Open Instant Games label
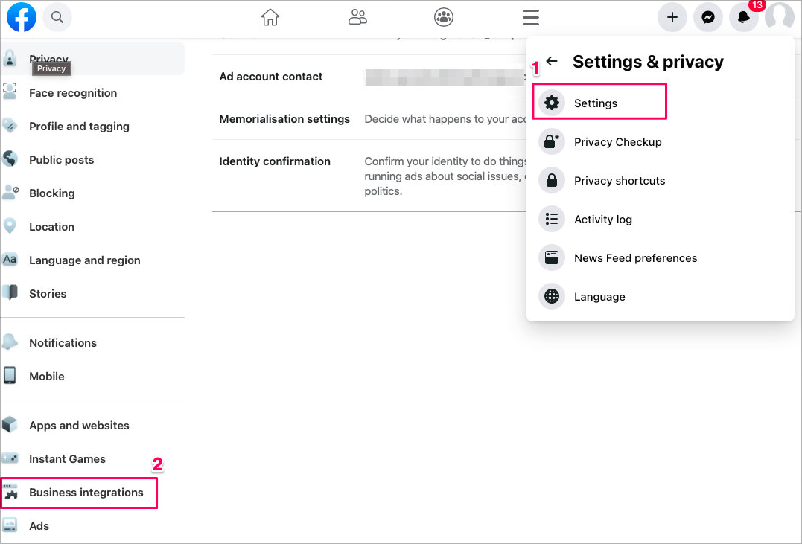Image resolution: width=802 pixels, height=544 pixels. (x=67, y=459)
